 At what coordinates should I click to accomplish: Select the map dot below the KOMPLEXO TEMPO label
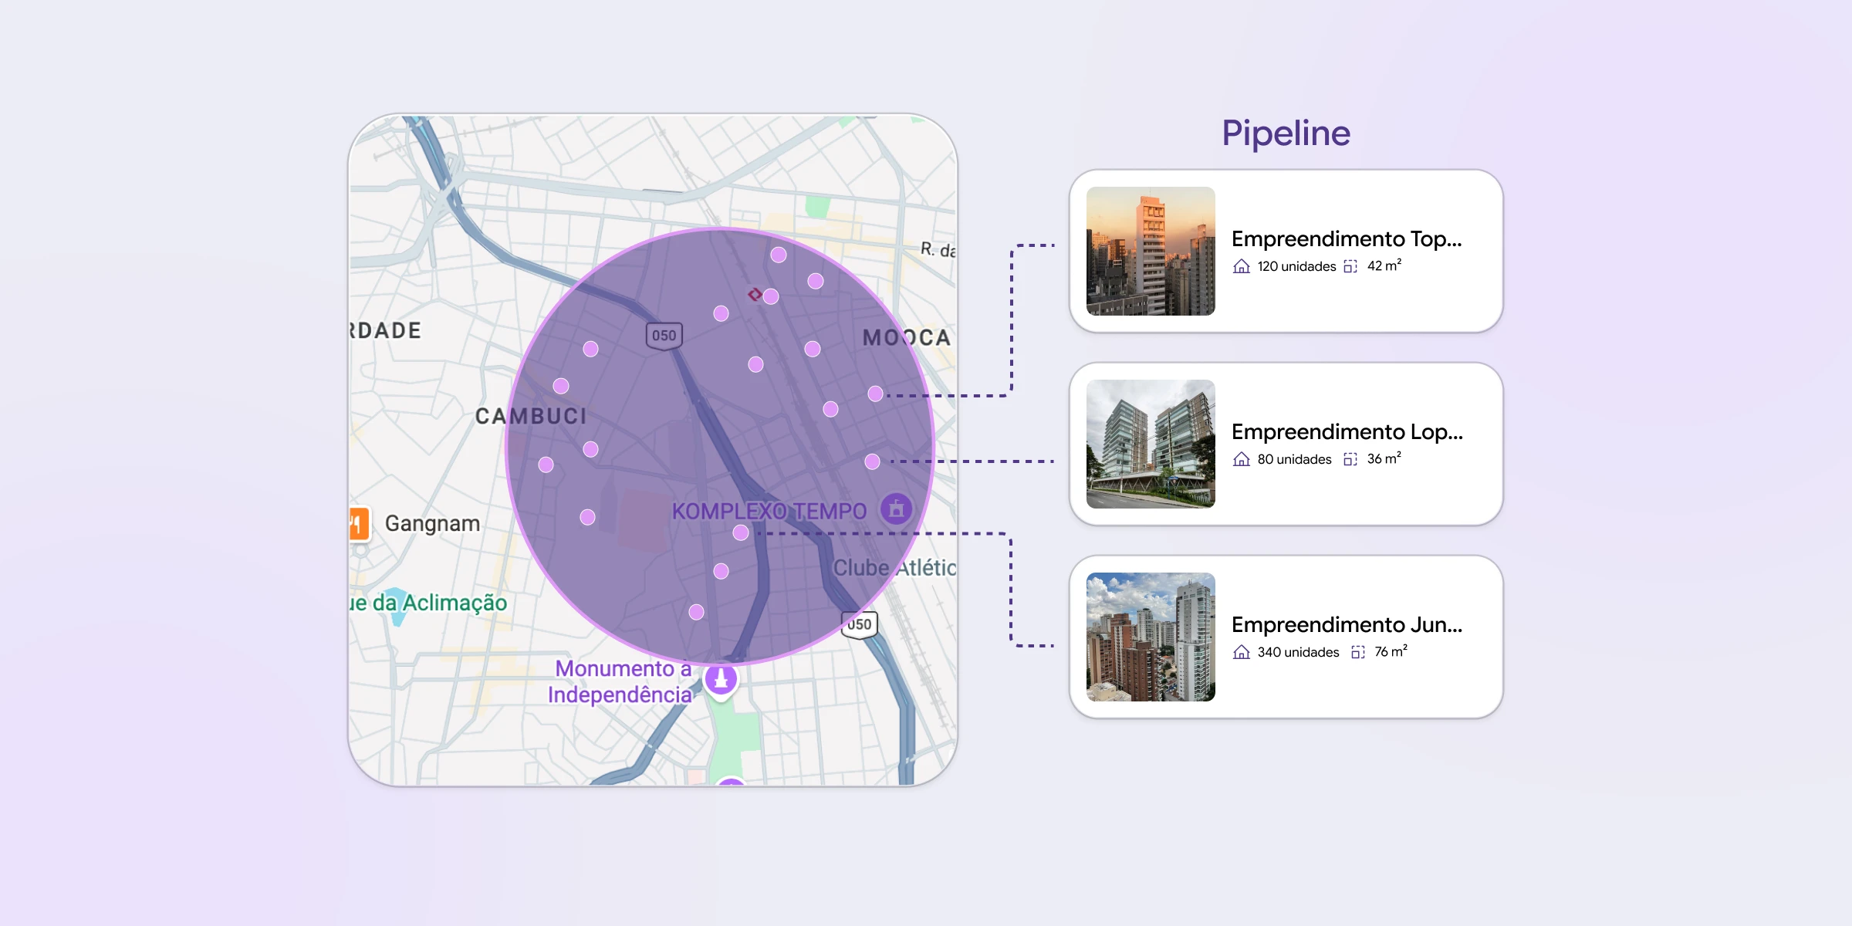pos(741,532)
